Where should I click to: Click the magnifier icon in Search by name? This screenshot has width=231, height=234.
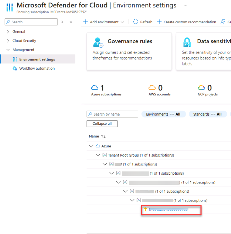coord(90,114)
